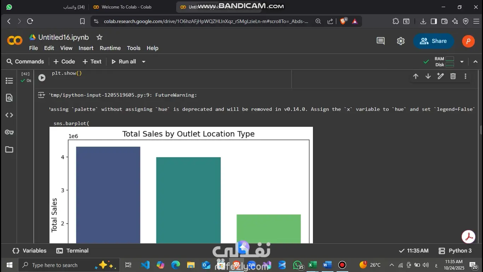
Task: Click Run all
Action: click(124, 62)
